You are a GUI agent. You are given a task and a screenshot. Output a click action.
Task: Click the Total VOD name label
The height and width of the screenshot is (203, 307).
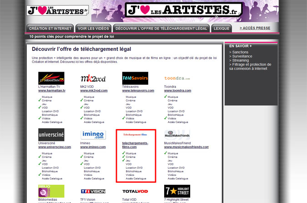tap(129, 199)
